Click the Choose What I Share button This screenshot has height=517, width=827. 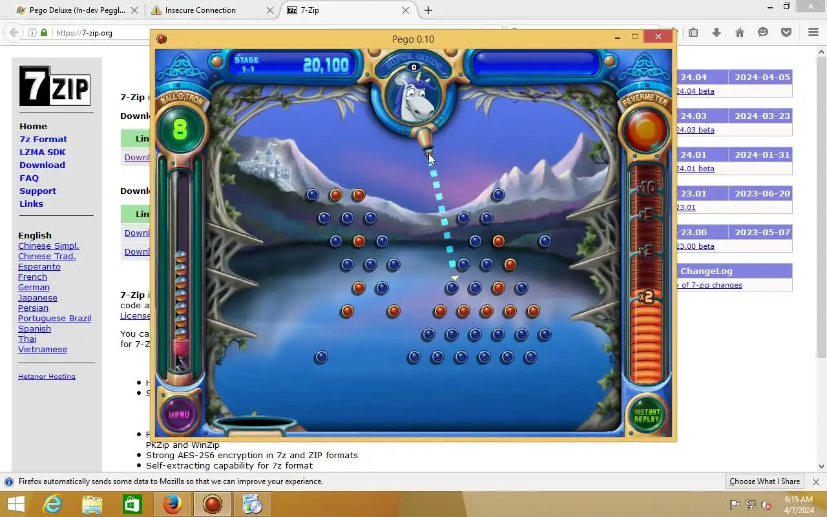tap(764, 481)
